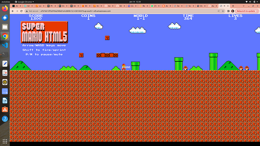Open the Google Chrome app menu in the top bar
This screenshot has height=146, width=260.
coord(24,2)
